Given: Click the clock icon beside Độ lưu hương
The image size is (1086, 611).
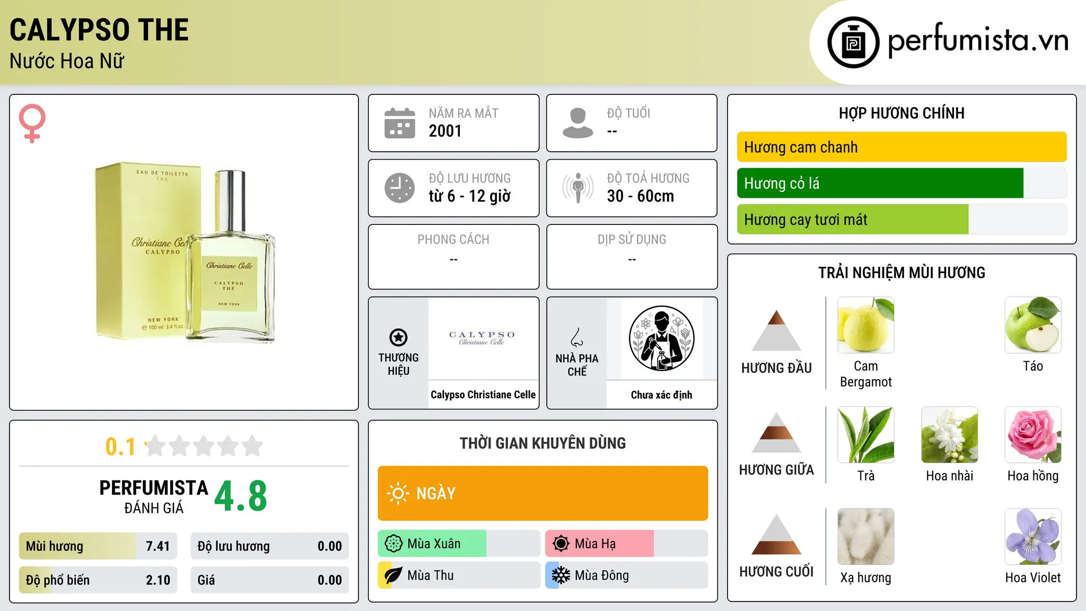Looking at the screenshot, I should [400, 188].
